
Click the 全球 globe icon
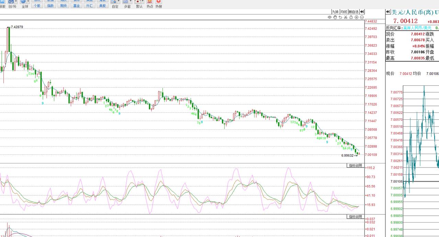tap(23, 2)
